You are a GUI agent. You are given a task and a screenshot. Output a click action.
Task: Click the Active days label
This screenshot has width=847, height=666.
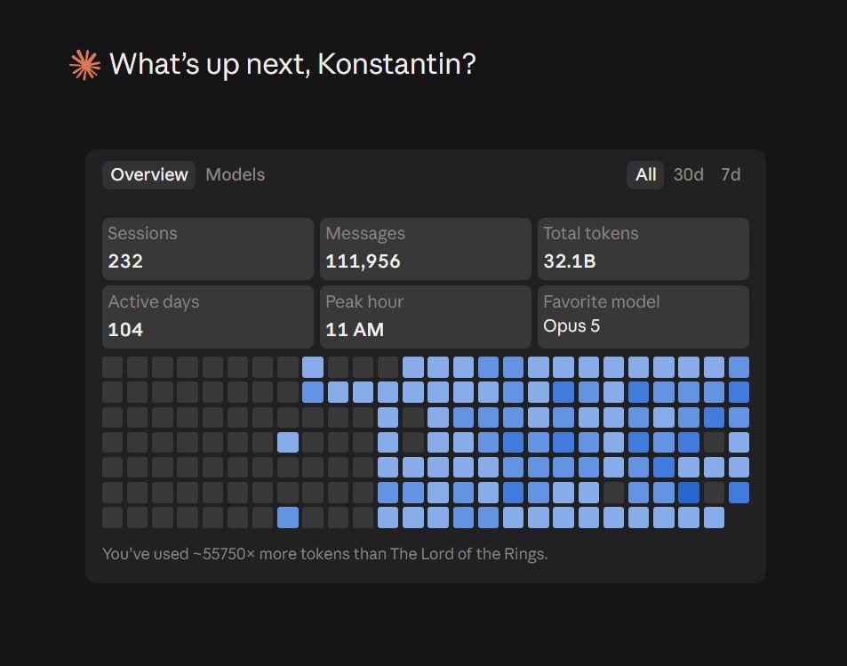(x=154, y=301)
